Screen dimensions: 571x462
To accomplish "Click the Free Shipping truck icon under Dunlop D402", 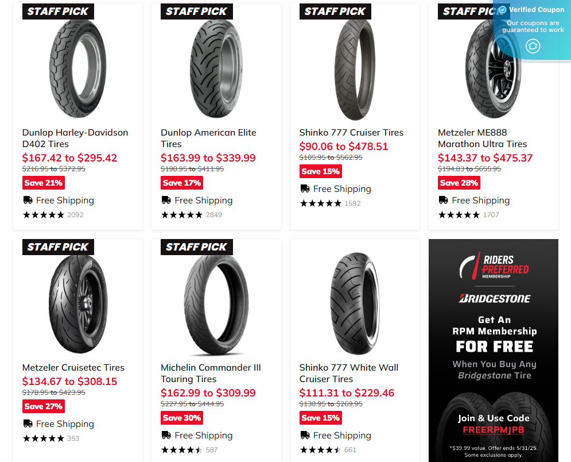I will 28,200.
